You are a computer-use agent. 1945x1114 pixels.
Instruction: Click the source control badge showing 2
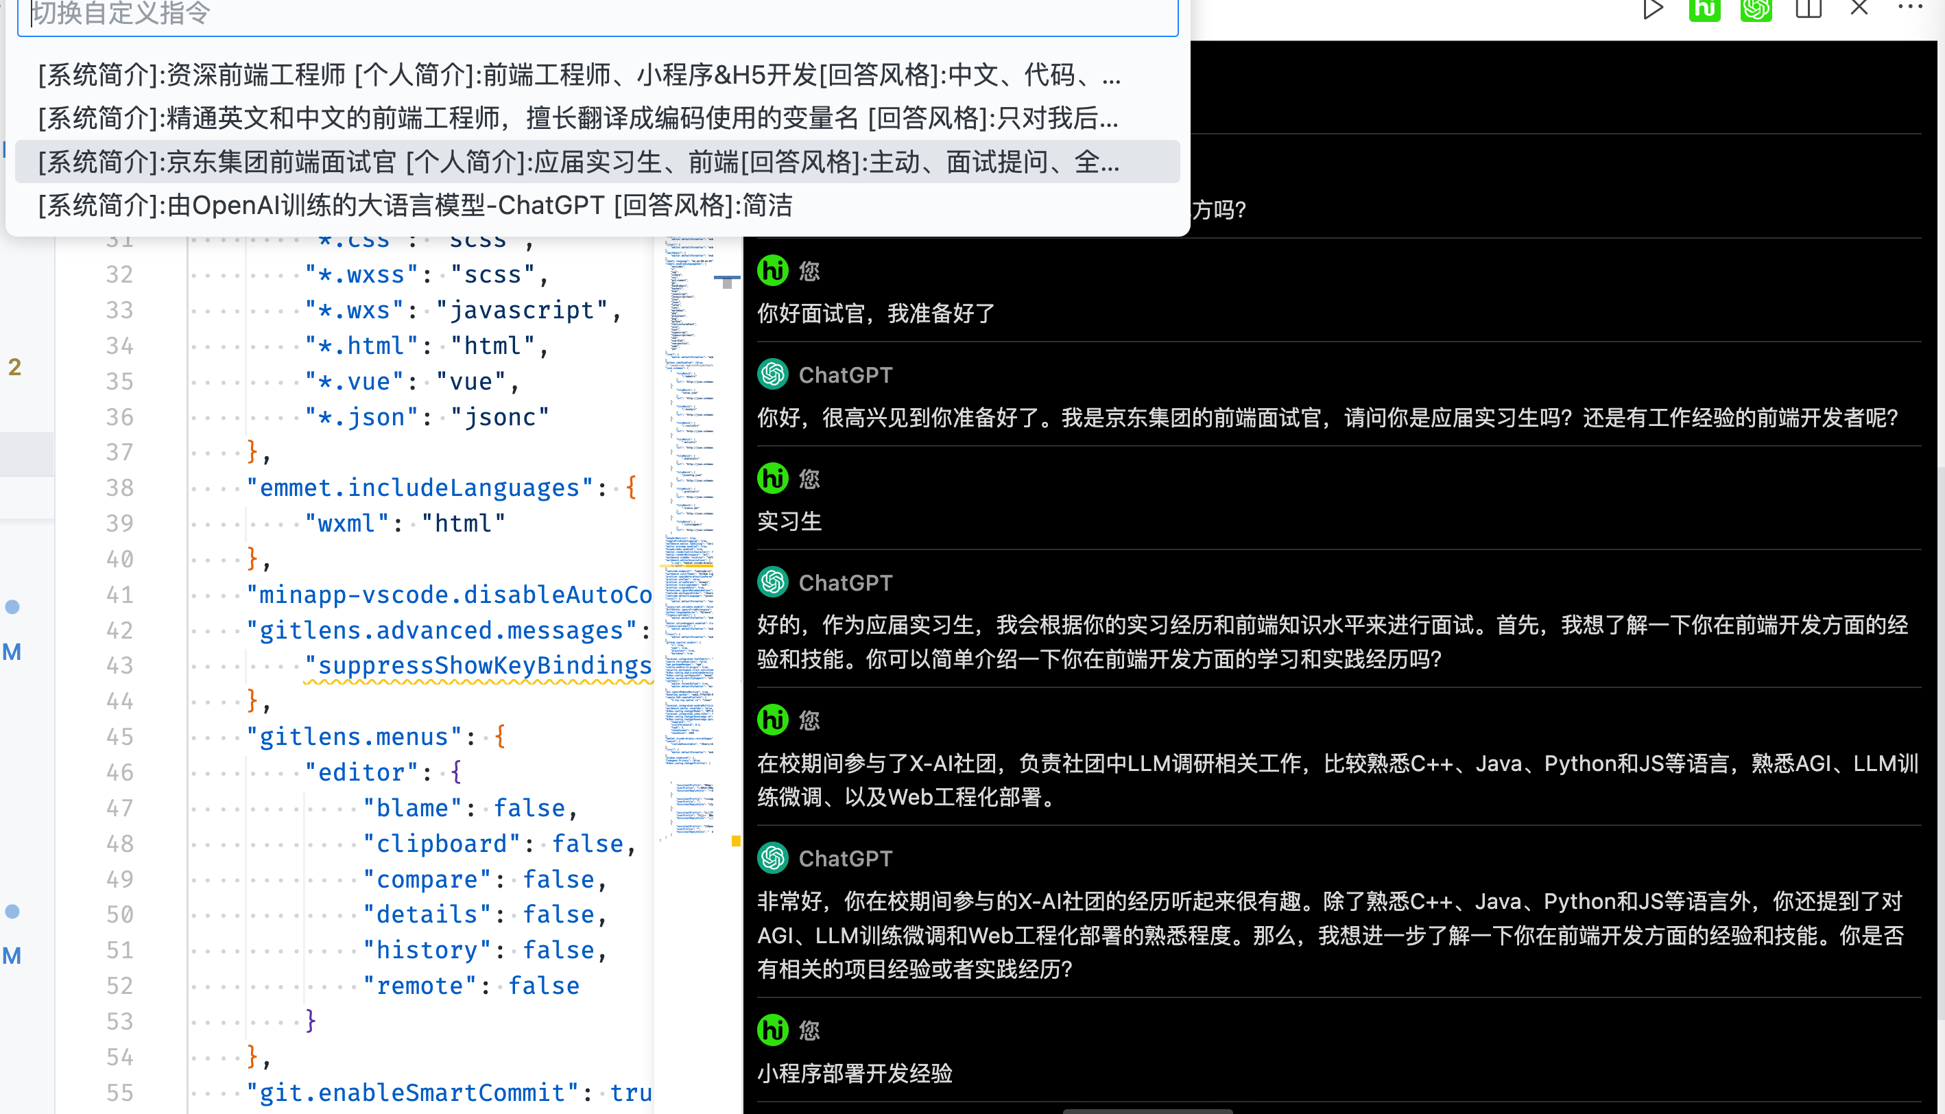[x=14, y=367]
